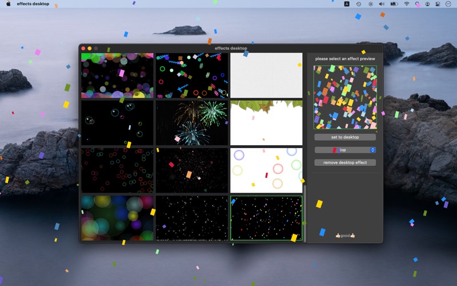Select the falling leaves effect thumbnail
Viewport: 457px width, 286px height.
click(266, 123)
